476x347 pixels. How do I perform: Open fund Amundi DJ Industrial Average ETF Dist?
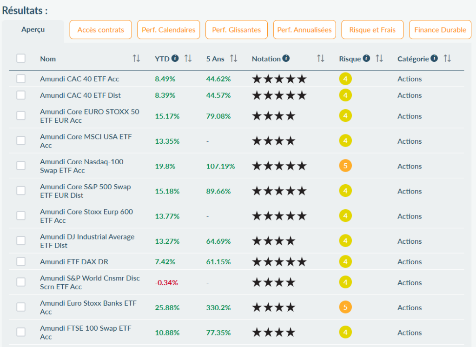tap(87, 241)
